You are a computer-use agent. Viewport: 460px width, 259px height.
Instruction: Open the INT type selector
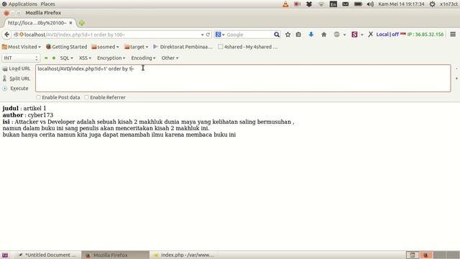tap(21, 58)
